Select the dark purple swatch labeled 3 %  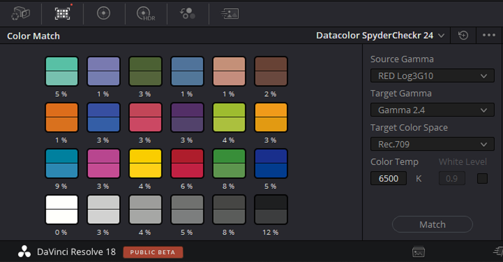(187, 117)
